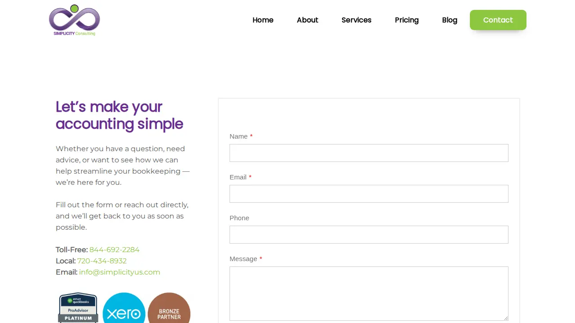This screenshot has width=575, height=323.
Task: Click the Xero logo badge
Action: click(x=124, y=308)
